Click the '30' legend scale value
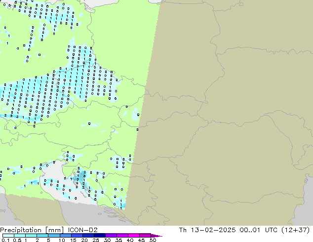 [107, 240]
